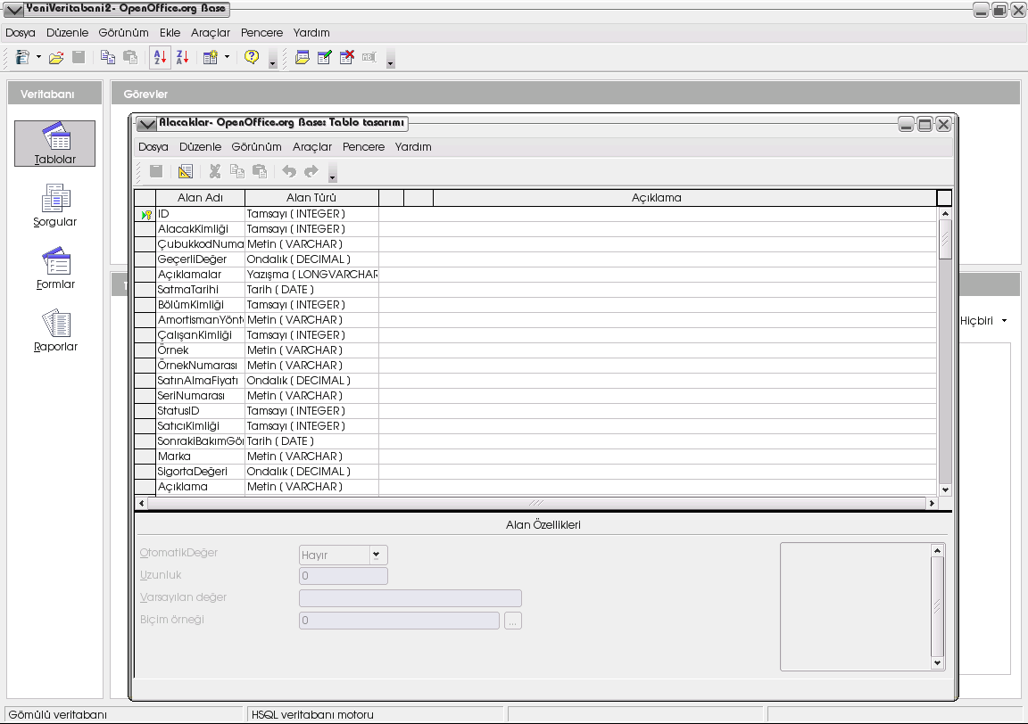
Task: Select Raporlar in the Veritabanı panel
Action: (55, 330)
